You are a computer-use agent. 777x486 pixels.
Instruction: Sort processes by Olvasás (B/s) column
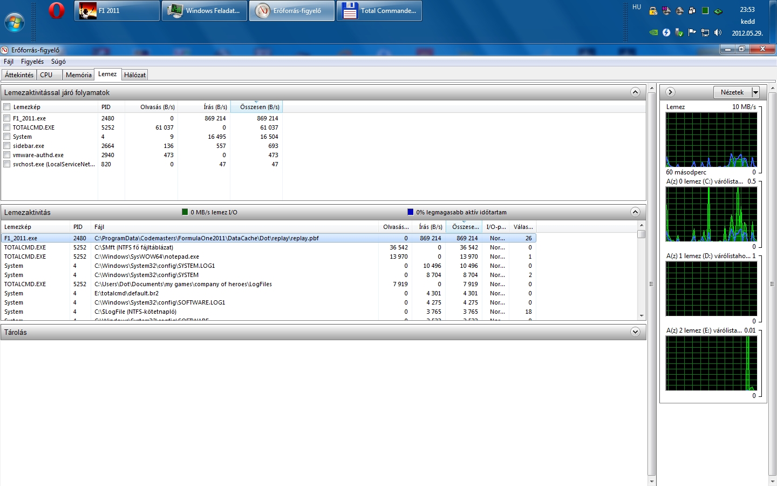(x=151, y=107)
